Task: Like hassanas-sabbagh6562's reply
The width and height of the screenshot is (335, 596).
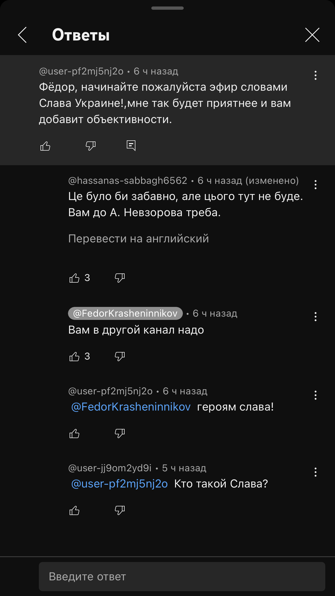Action: tap(74, 278)
